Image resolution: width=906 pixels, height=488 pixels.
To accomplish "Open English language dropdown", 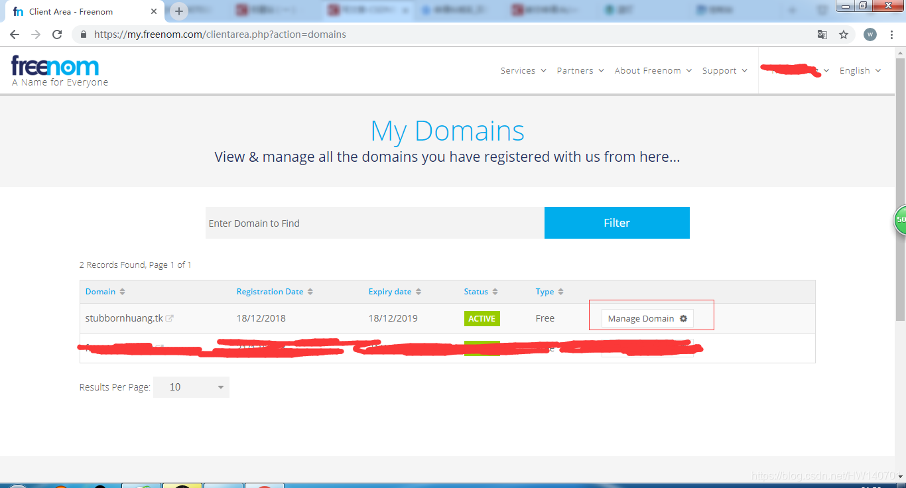I will pyautogui.click(x=860, y=70).
